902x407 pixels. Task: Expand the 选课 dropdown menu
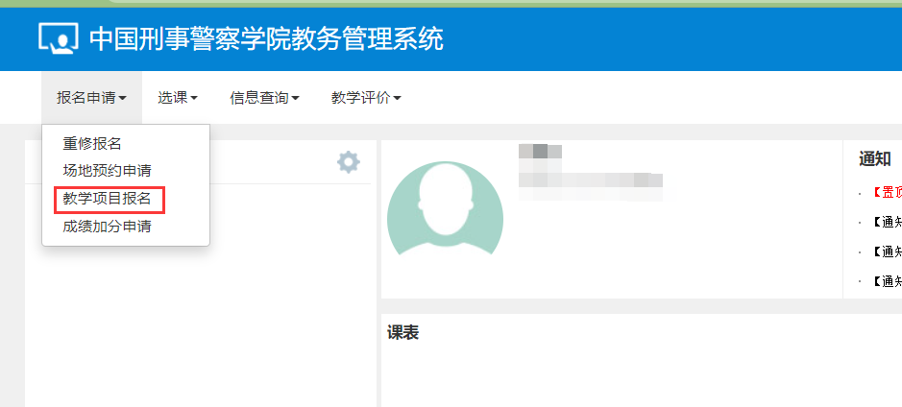tap(178, 97)
